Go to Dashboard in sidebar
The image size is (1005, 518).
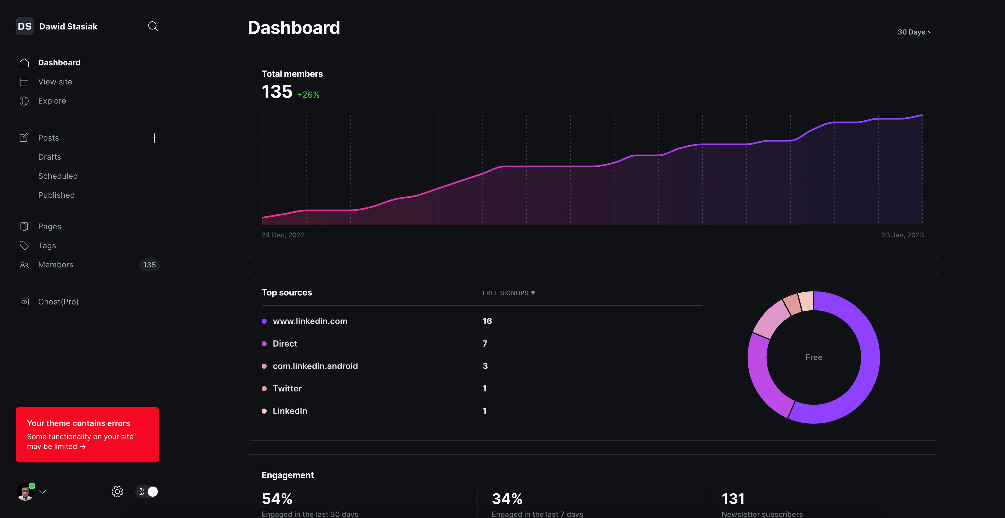tap(59, 63)
